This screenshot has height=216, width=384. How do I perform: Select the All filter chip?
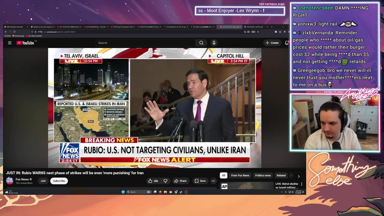pyautogui.click(x=223, y=175)
